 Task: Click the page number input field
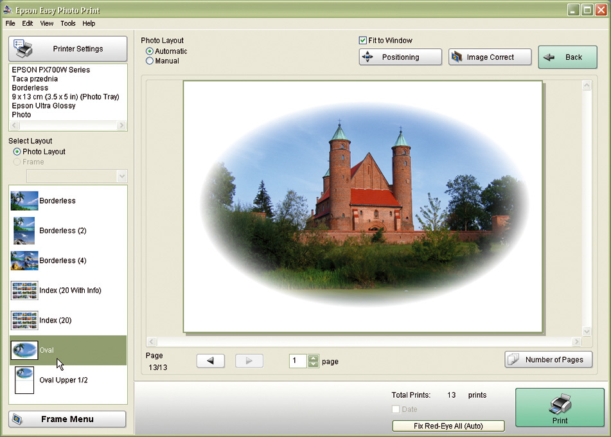coord(298,361)
